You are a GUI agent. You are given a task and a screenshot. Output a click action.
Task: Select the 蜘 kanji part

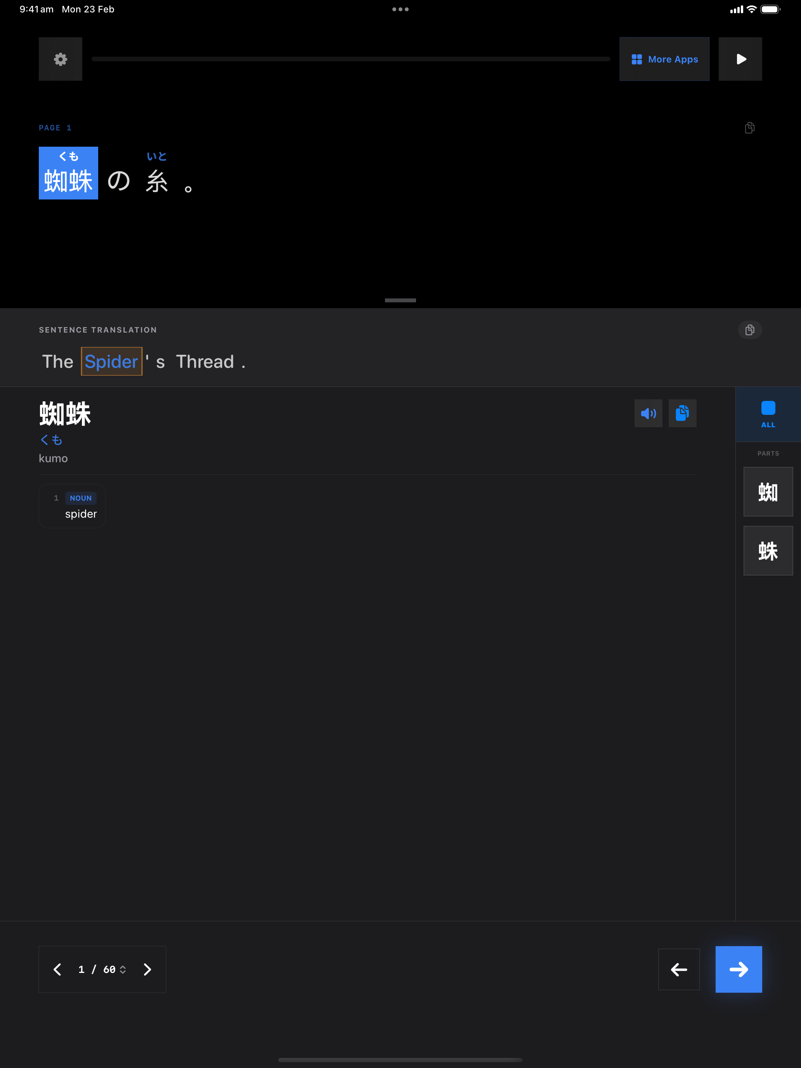click(x=768, y=492)
